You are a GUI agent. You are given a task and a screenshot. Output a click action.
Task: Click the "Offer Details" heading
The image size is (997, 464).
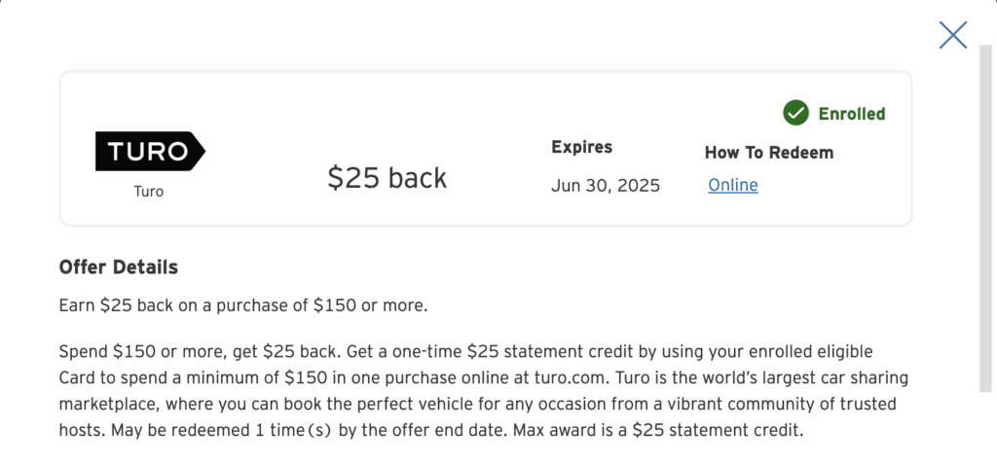point(118,267)
